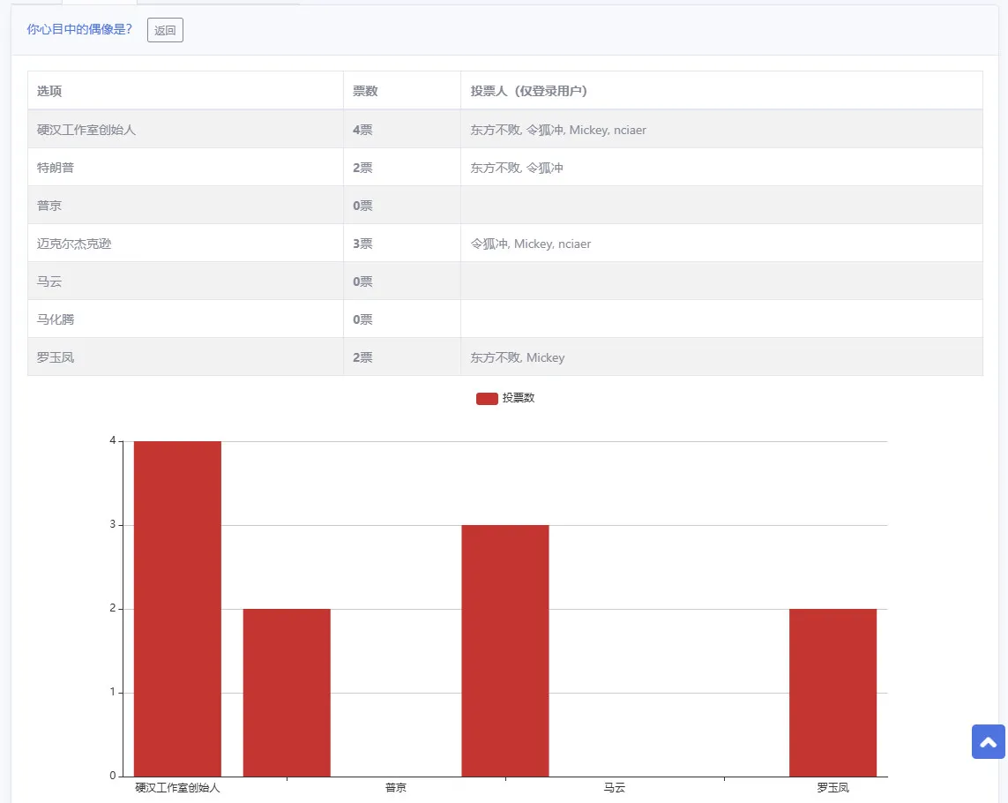Click the 罗玉凤 bar in chart
Screen dimensions: 1008x803
click(833, 693)
